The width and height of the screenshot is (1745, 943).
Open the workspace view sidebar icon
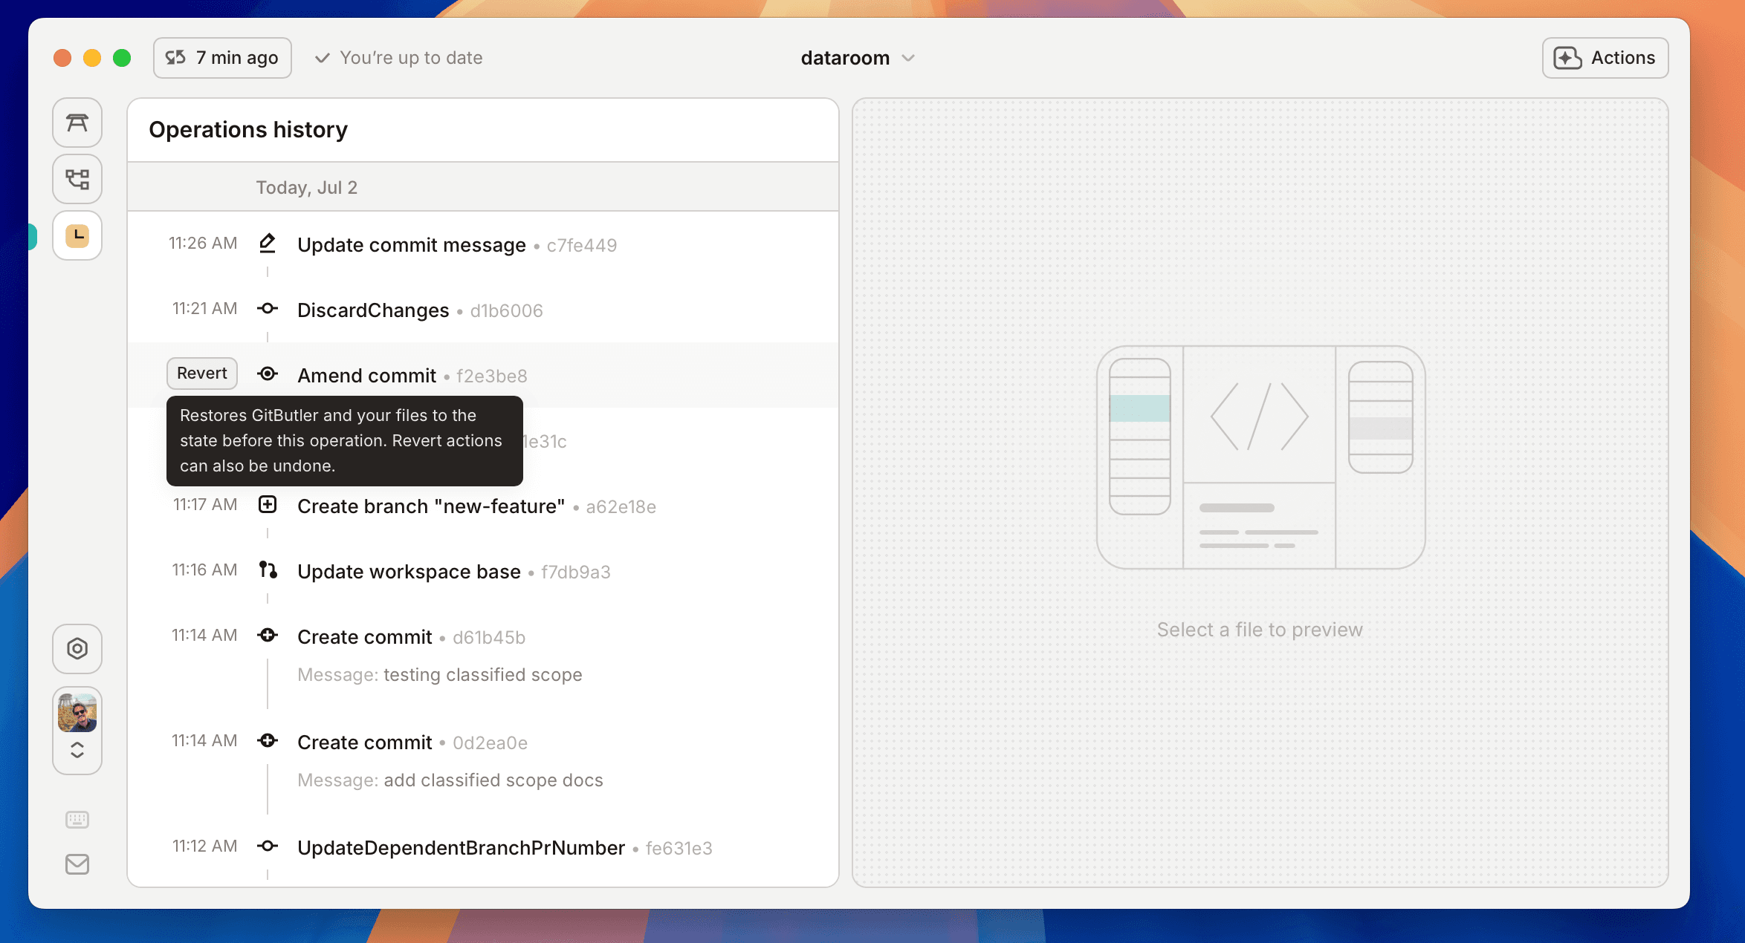coord(77,123)
